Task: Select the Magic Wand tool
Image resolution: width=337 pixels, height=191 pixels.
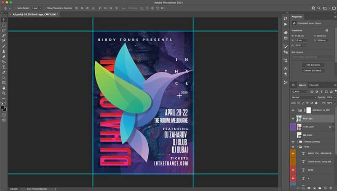Action: [4, 35]
